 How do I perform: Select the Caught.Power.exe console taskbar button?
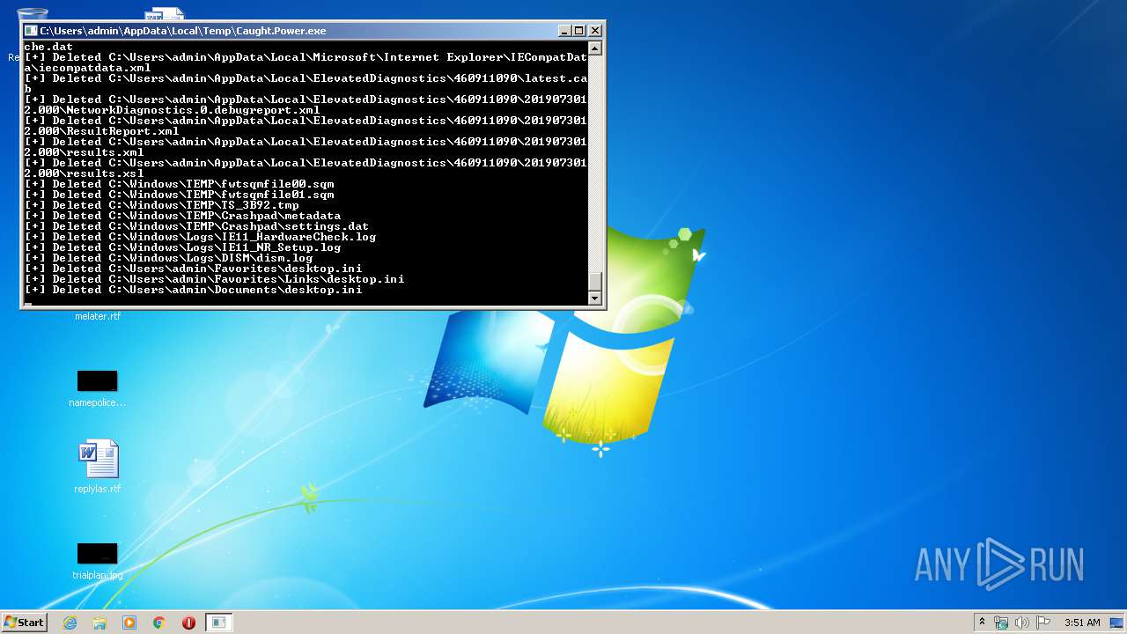(218, 623)
